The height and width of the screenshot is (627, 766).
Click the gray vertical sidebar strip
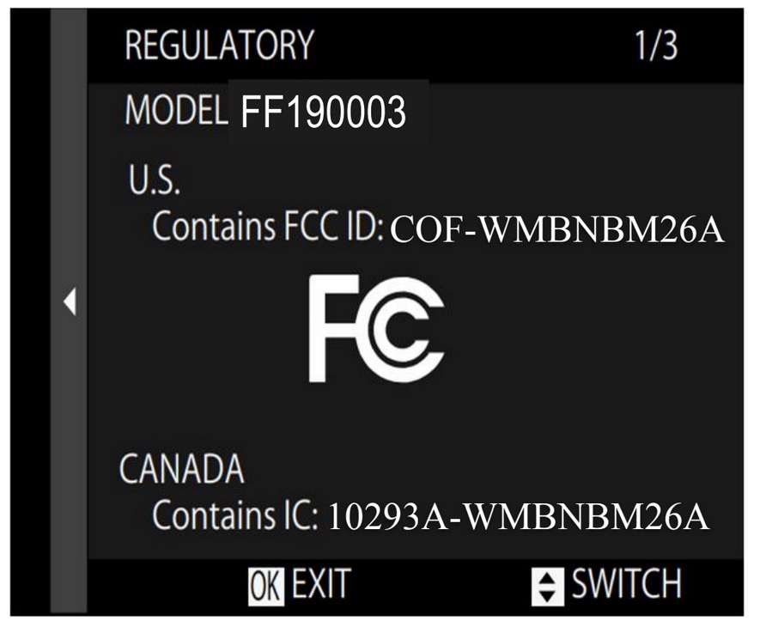coord(69,311)
